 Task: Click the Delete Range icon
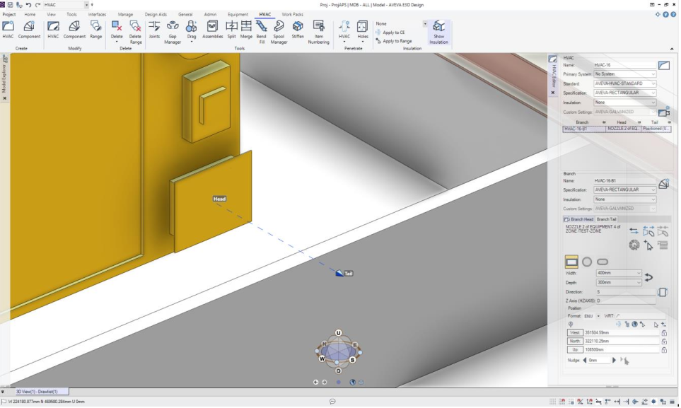tap(136, 29)
